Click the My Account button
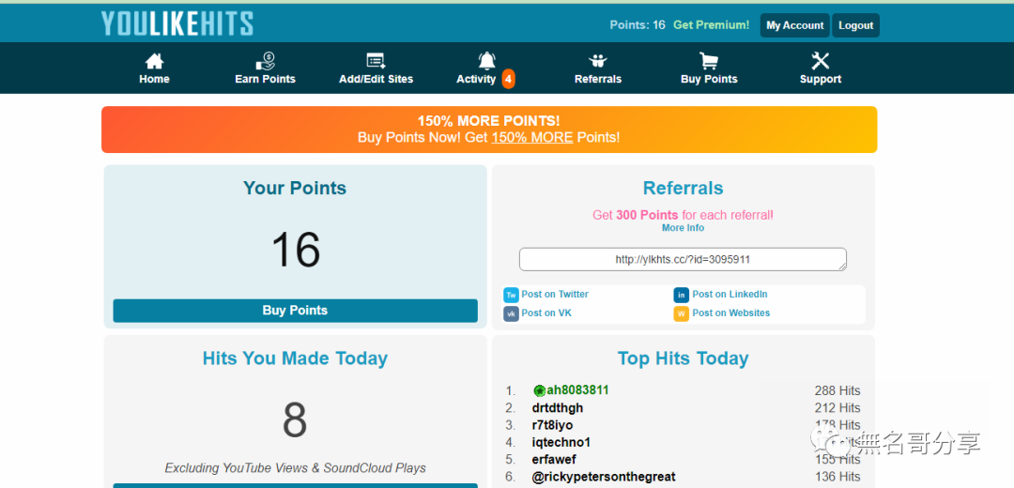The width and height of the screenshot is (1014, 488). 795,25
